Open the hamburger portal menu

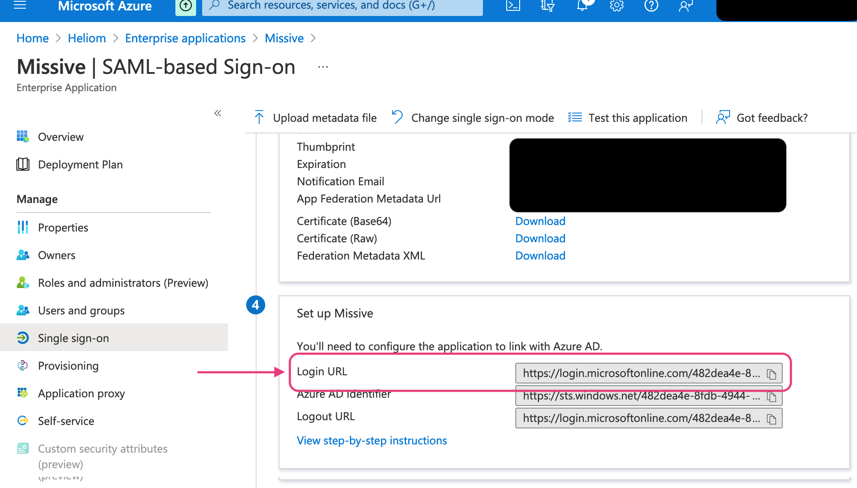point(20,6)
